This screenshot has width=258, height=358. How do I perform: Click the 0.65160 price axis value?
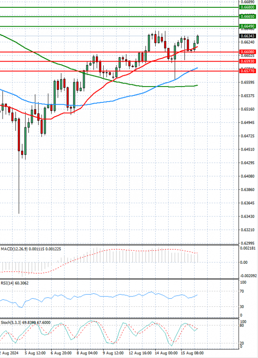coord(248,109)
